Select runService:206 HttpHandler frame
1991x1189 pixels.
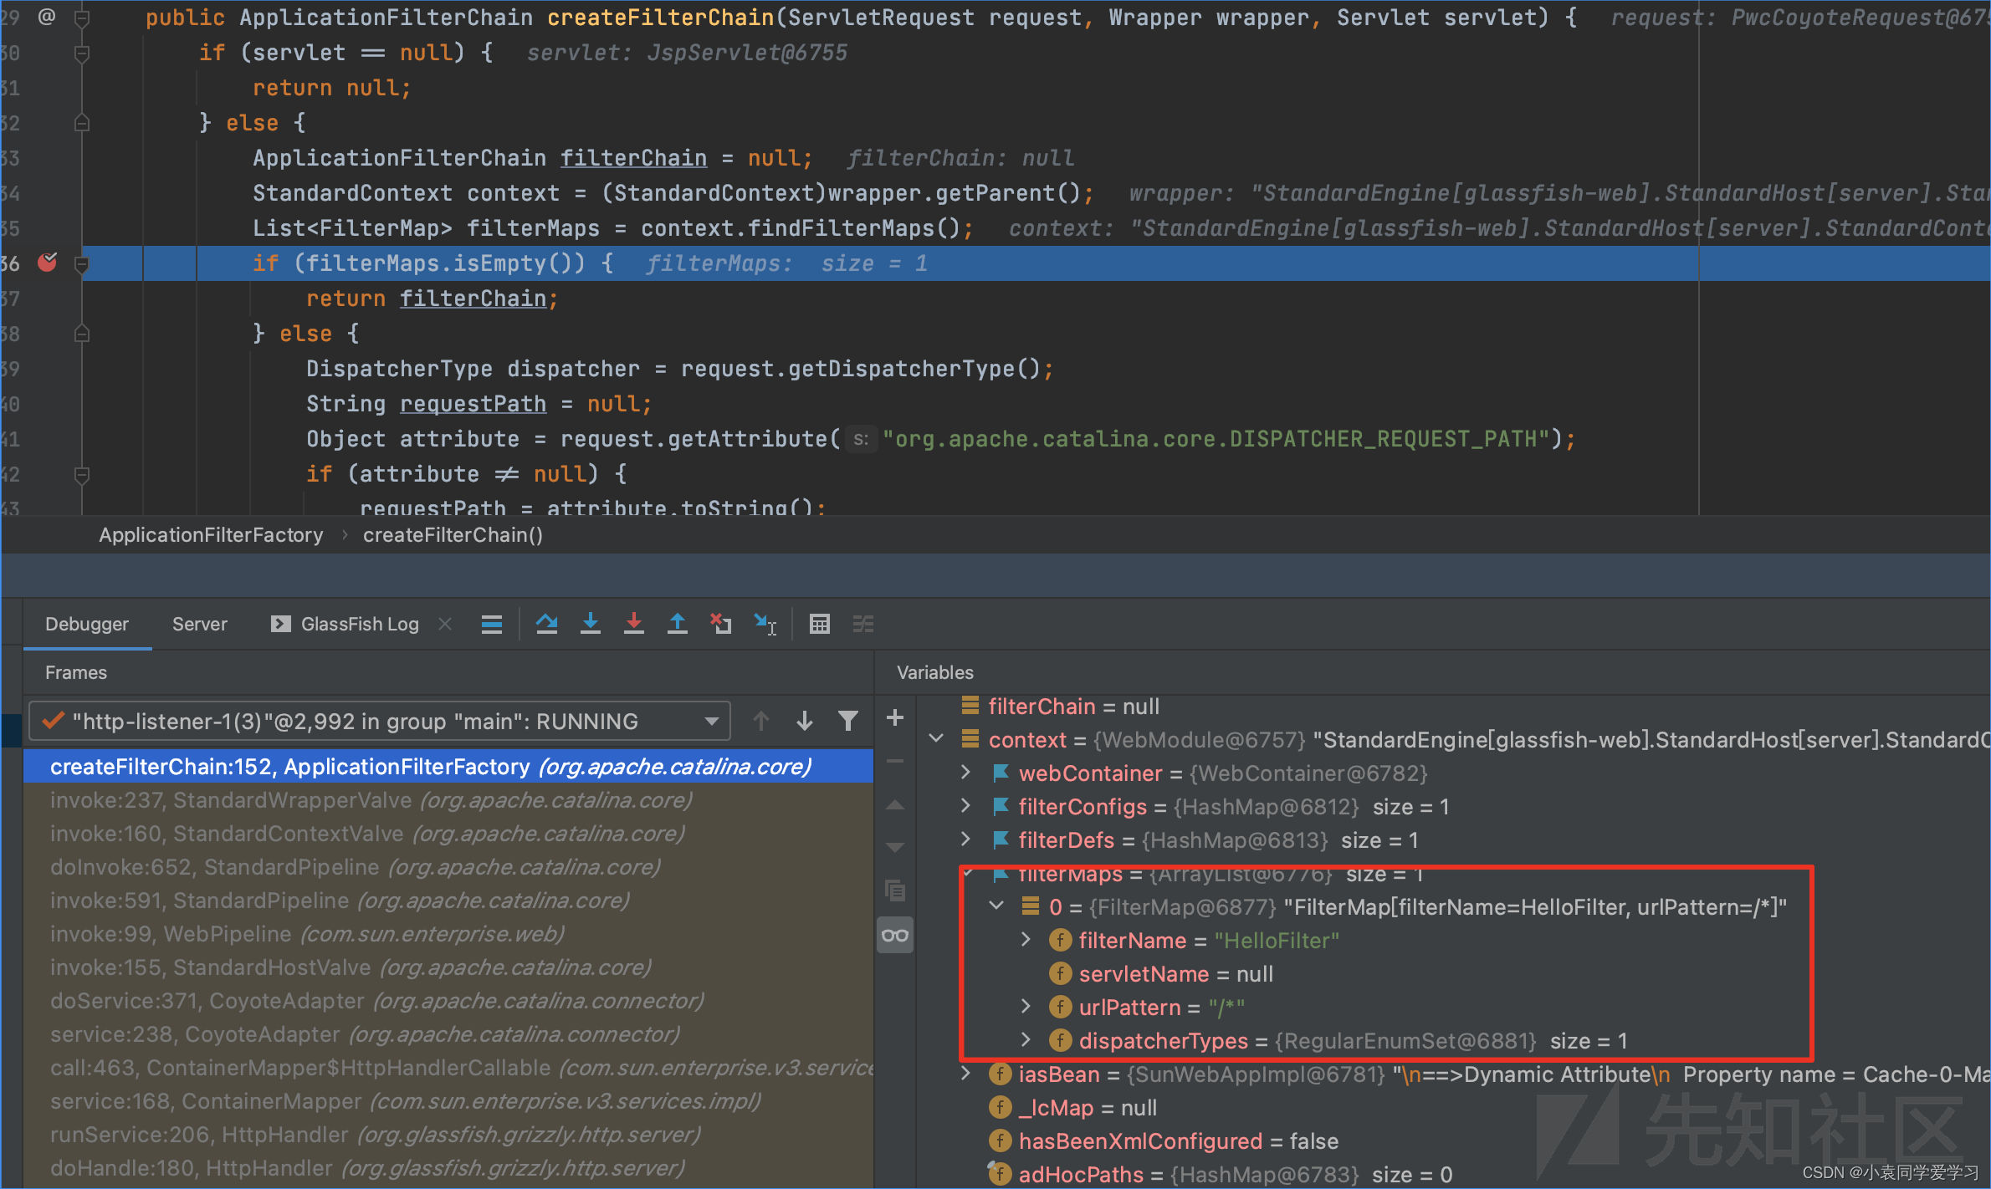tap(448, 1135)
